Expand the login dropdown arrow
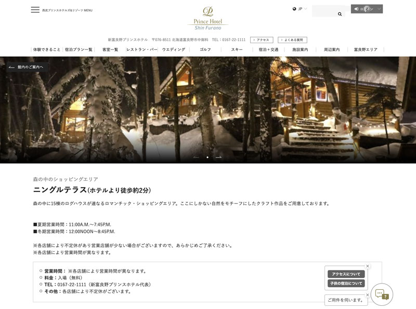 [x=379, y=9]
